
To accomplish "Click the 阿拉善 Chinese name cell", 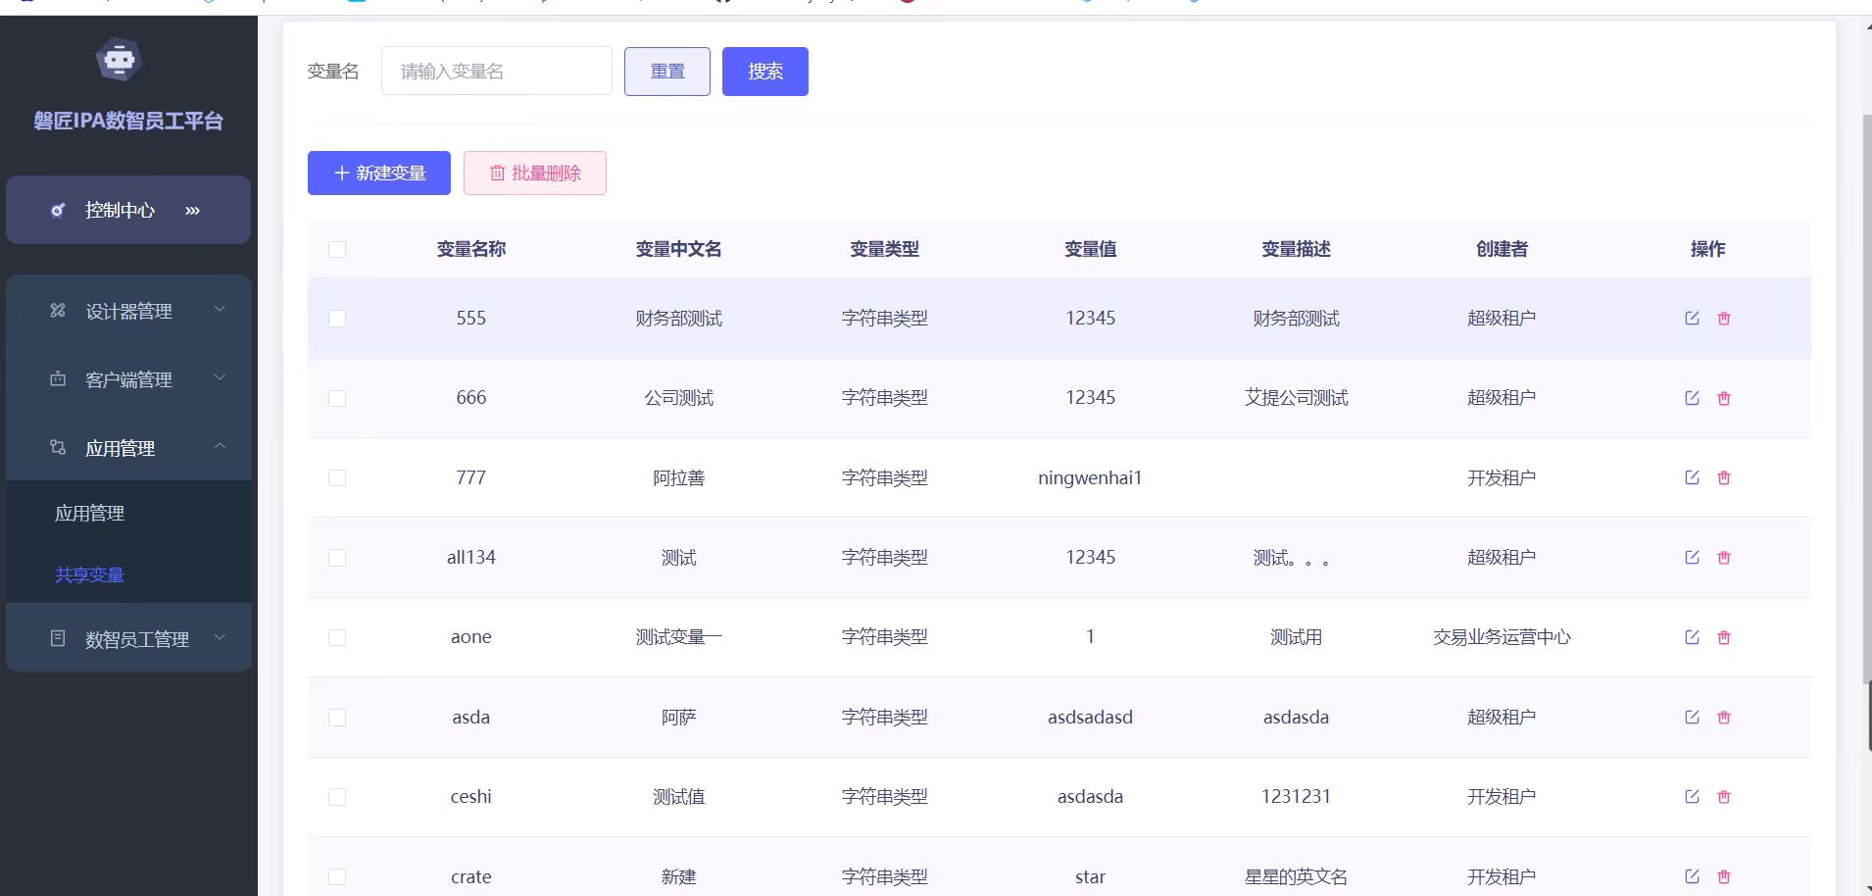I will click(678, 477).
